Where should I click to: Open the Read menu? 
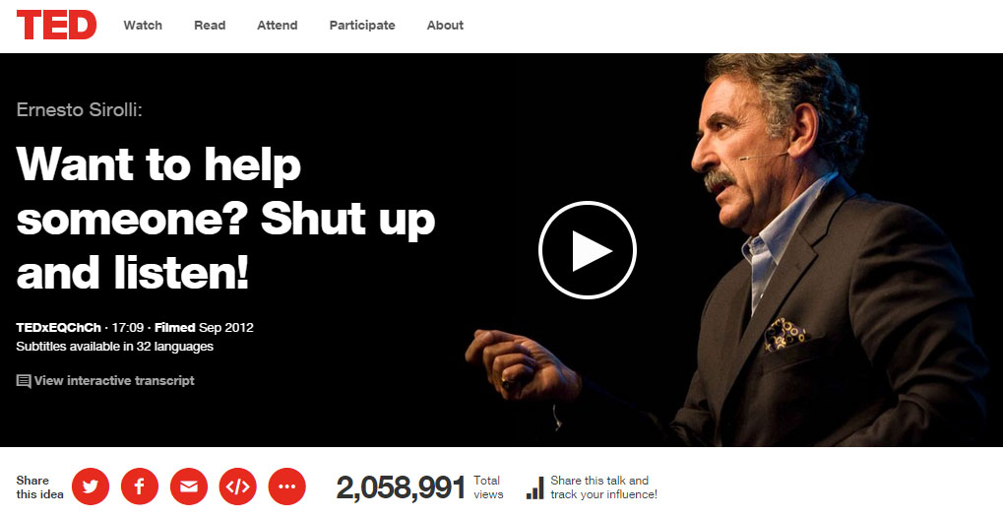tap(210, 26)
